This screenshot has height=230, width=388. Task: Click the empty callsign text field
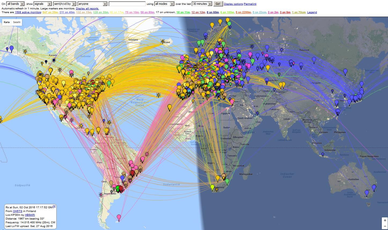point(127,4)
